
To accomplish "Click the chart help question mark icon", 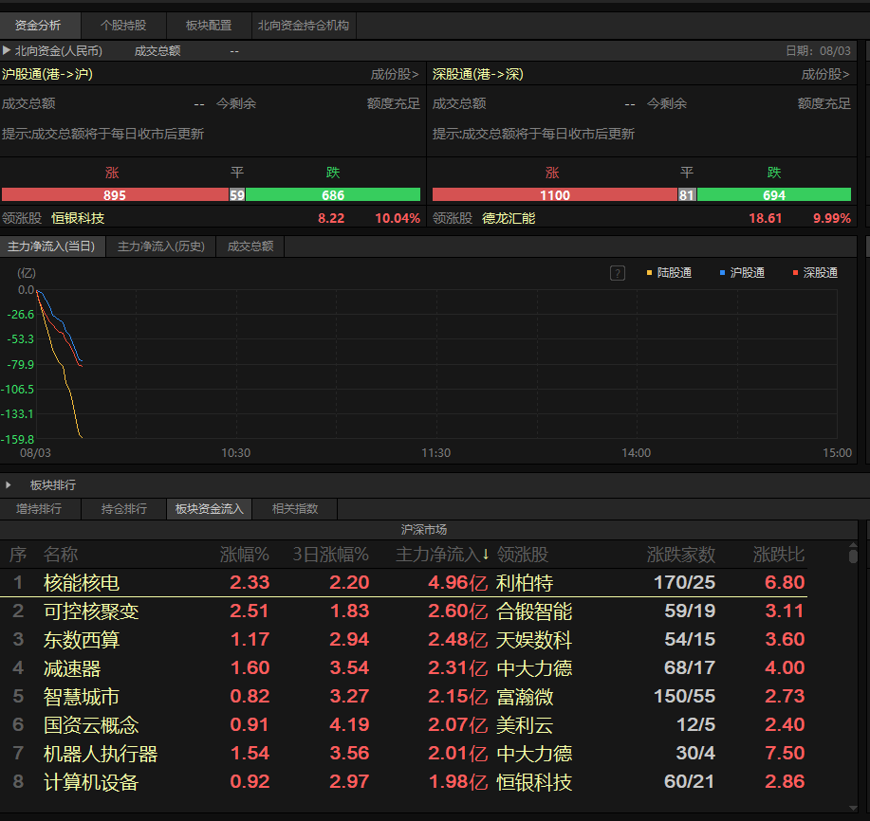I will click(617, 273).
